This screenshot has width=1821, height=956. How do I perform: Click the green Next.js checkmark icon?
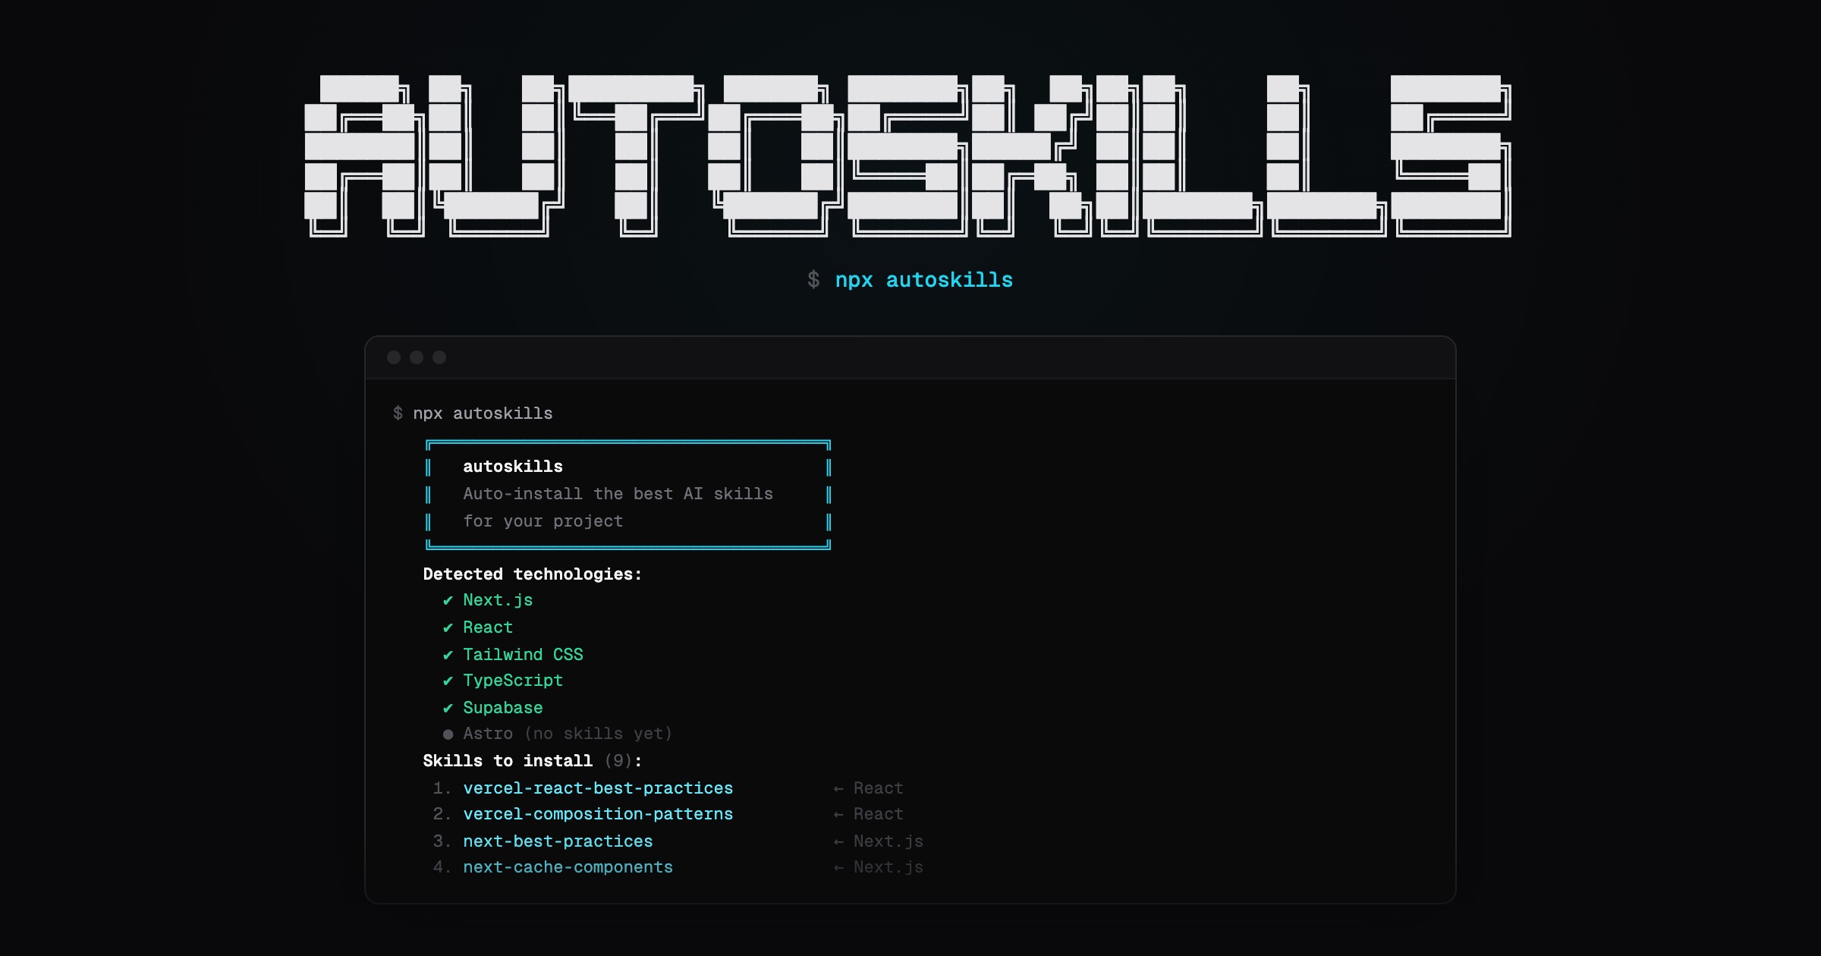[448, 600]
